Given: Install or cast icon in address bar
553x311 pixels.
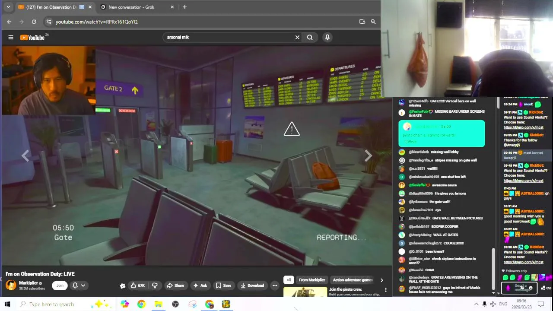Looking at the screenshot, I should coord(362,22).
